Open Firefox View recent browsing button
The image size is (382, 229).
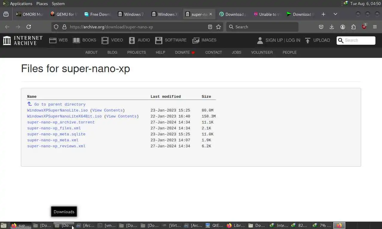(x=6, y=14)
